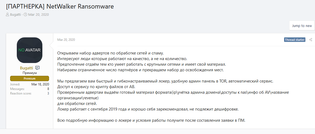The width and height of the screenshot is (315, 134).
Task: Click the gold Premium banner
Action: coord(30,78)
